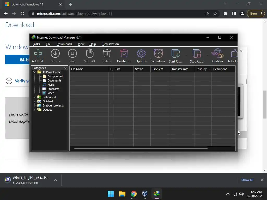Expand the Unfinished category

pyautogui.click(x=34, y=97)
